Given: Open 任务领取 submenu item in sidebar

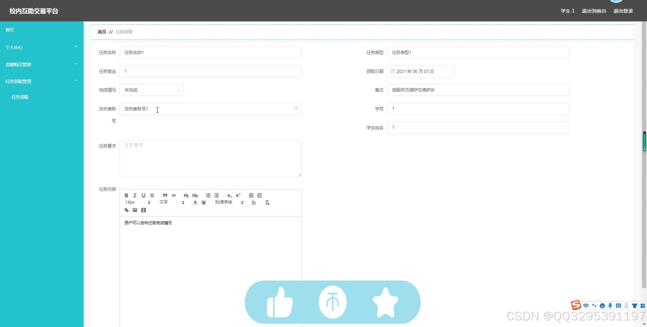Looking at the screenshot, I should point(20,97).
